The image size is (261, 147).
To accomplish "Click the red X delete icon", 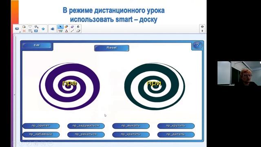I will [24, 31].
